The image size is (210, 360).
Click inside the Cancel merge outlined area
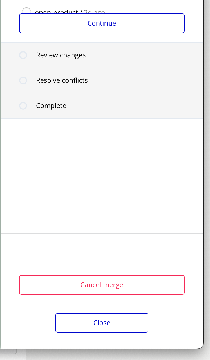tap(102, 285)
